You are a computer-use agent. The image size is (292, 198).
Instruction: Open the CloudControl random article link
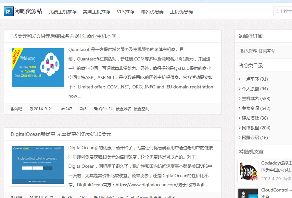point(276,193)
